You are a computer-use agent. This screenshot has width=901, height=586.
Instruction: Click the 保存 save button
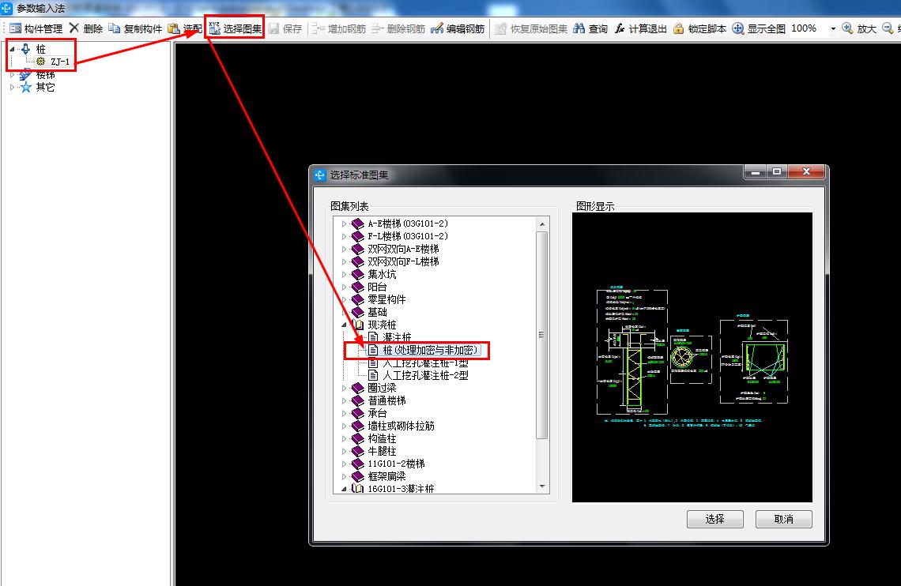(285, 28)
